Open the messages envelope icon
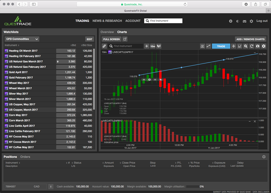This screenshot has height=193, width=271. (244, 21)
